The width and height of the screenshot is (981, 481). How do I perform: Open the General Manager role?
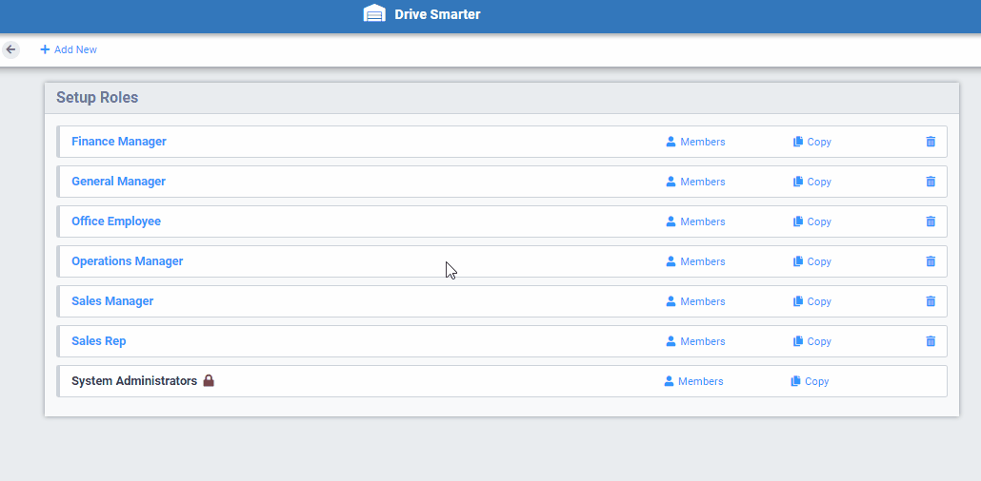coord(118,182)
